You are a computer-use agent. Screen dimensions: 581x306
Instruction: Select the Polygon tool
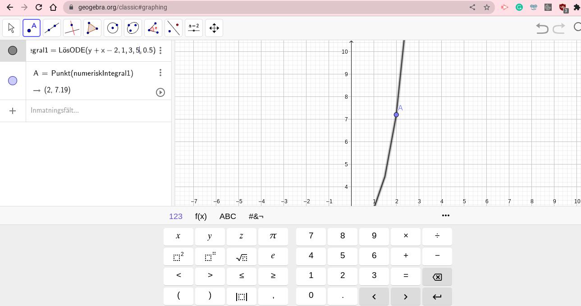(x=92, y=28)
